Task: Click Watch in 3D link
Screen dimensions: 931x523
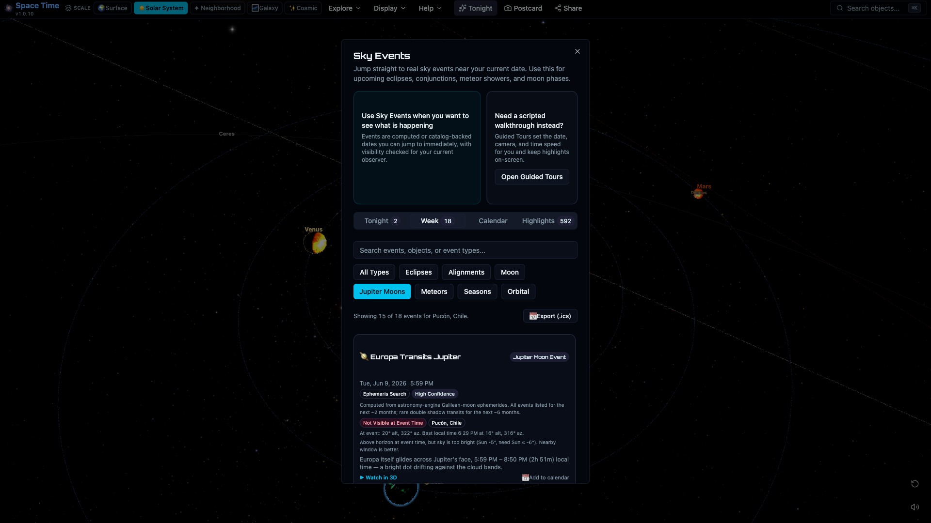Action: [378, 477]
